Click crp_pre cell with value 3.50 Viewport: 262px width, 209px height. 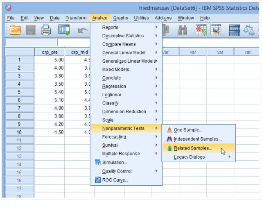coord(50,84)
